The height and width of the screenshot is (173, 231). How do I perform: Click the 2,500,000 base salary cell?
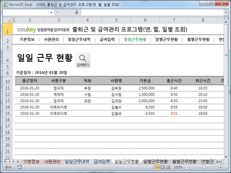coord(145,88)
